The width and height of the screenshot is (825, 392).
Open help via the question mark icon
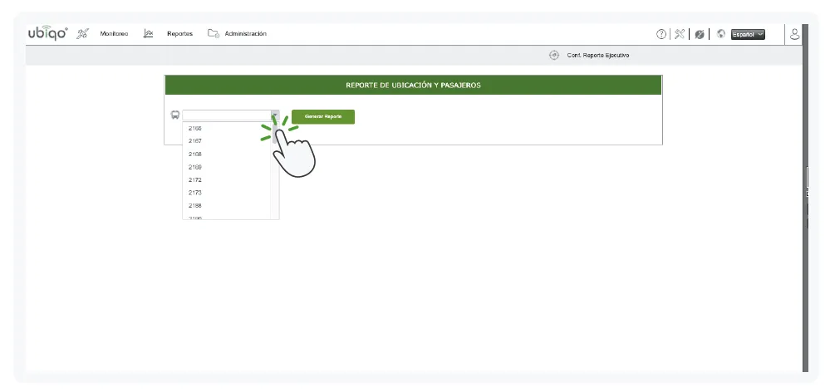661,34
